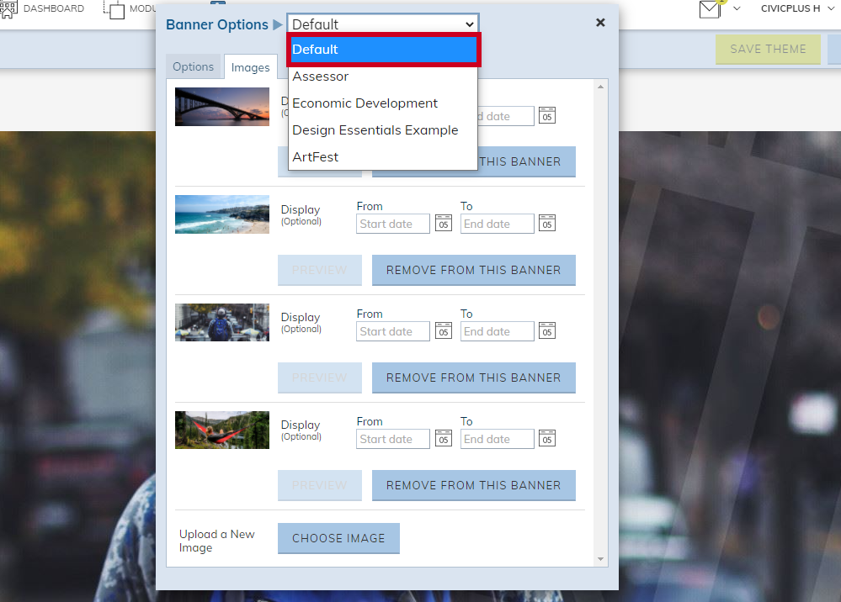The height and width of the screenshot is (602, 841).
Task: Open From calendar for hammock image
Action: click(443, 439)
